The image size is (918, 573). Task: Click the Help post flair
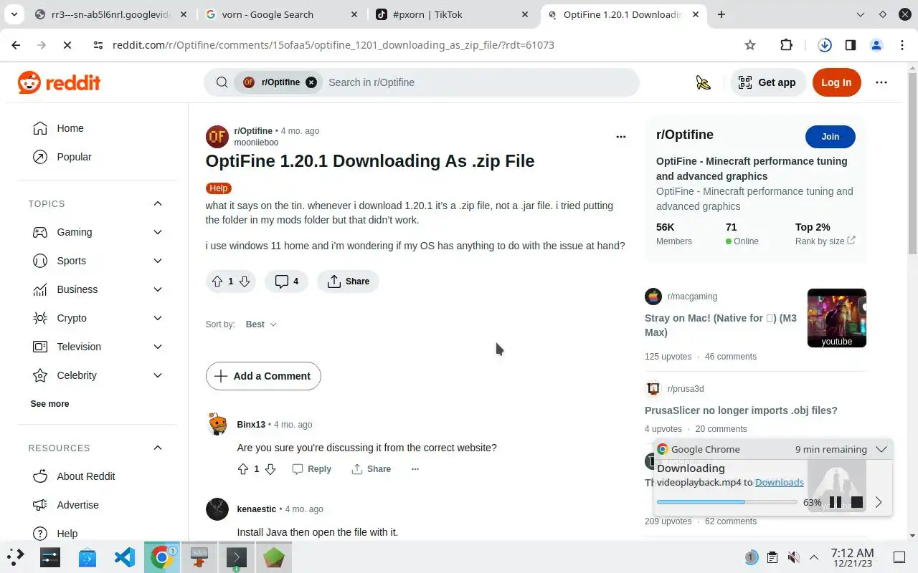click(x=219, y=188)
